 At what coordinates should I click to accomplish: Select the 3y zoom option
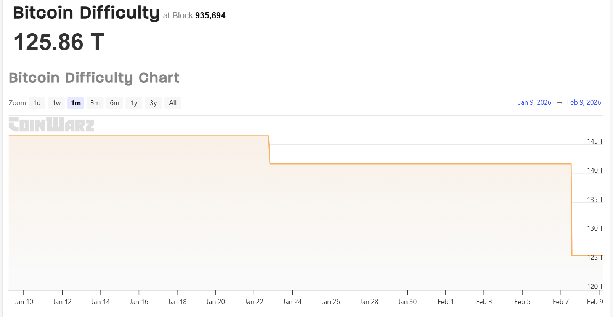click(x=153, y=102)
